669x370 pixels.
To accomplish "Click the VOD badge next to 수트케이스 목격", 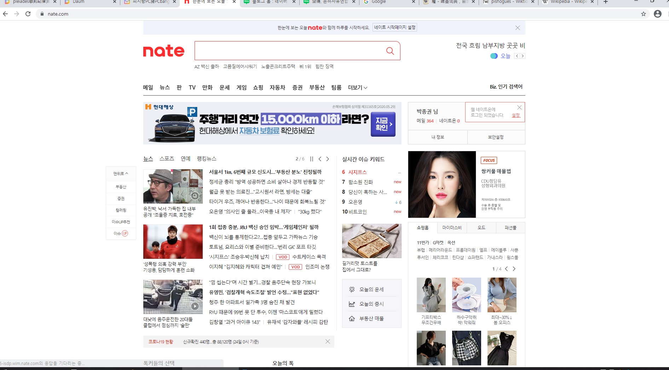I will coord(283,257).
